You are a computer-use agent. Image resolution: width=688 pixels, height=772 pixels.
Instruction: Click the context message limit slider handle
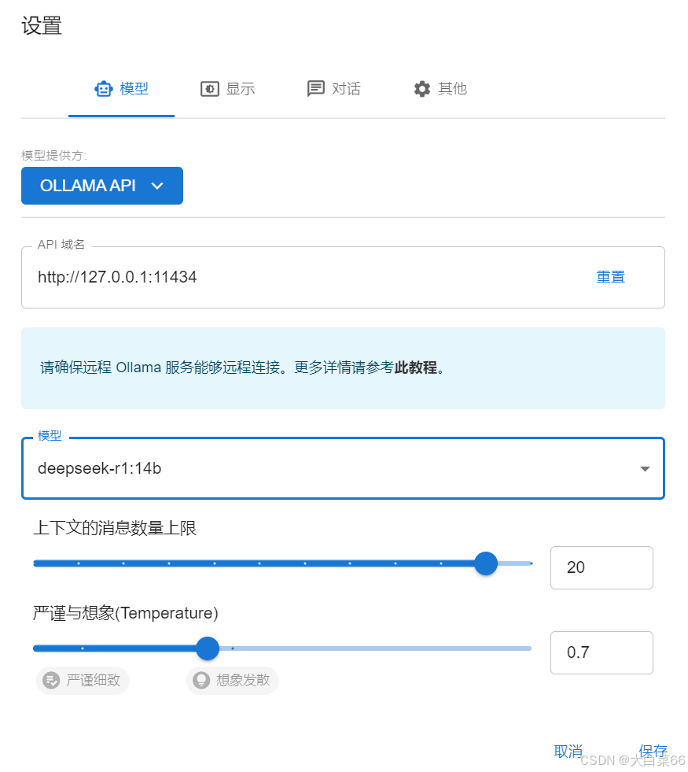tap(486, 563)
